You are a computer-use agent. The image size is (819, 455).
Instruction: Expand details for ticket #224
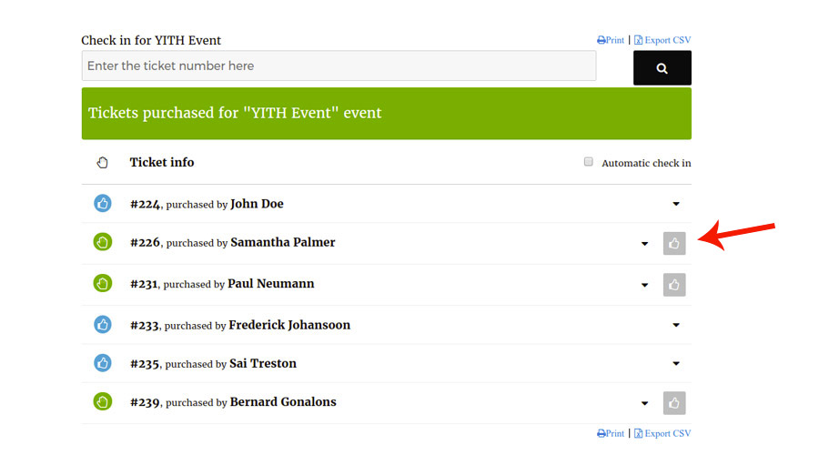pyautogui.click(x=676, y=204)
